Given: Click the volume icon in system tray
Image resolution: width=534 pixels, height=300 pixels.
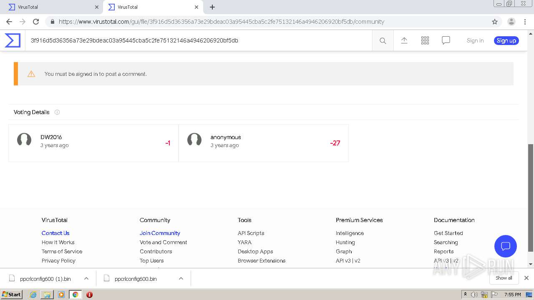Looking at the screenshot, I should tap(474, 295).
